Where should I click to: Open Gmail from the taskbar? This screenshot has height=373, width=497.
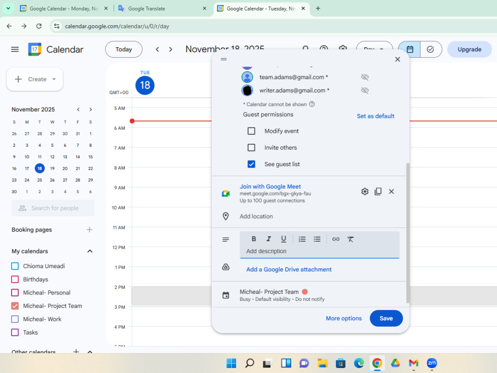coord(414,363)
